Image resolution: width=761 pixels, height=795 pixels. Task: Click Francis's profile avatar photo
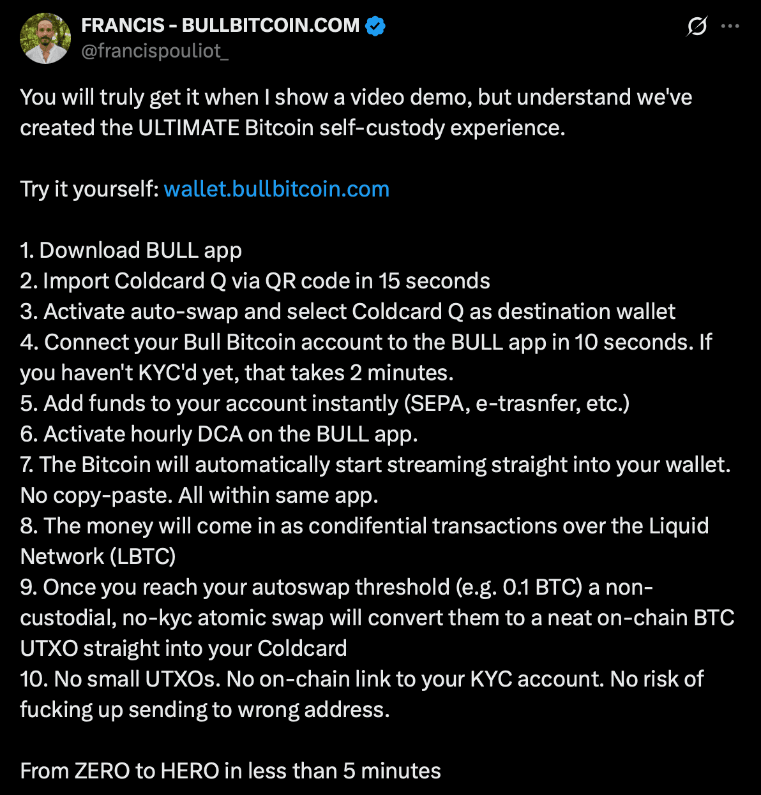45,37
